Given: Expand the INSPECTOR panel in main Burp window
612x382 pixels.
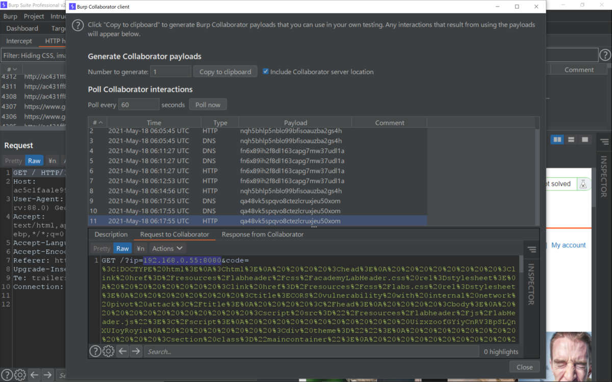Looking at the screenshot, I should coord(603,177).
